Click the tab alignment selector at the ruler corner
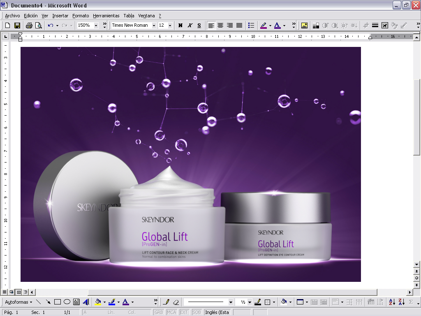 pyautogui.click(x=5, y=36)
